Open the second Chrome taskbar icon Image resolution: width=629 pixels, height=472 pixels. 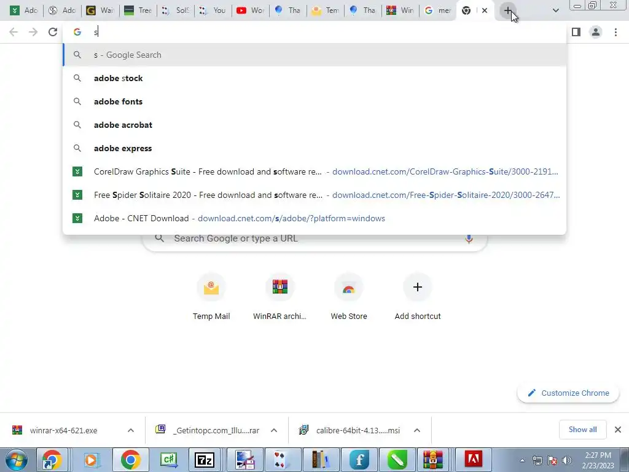tap(130, 460)
